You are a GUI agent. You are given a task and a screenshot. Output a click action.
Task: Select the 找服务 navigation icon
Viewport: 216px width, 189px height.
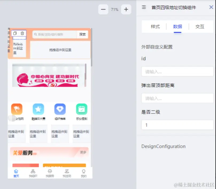50,172
